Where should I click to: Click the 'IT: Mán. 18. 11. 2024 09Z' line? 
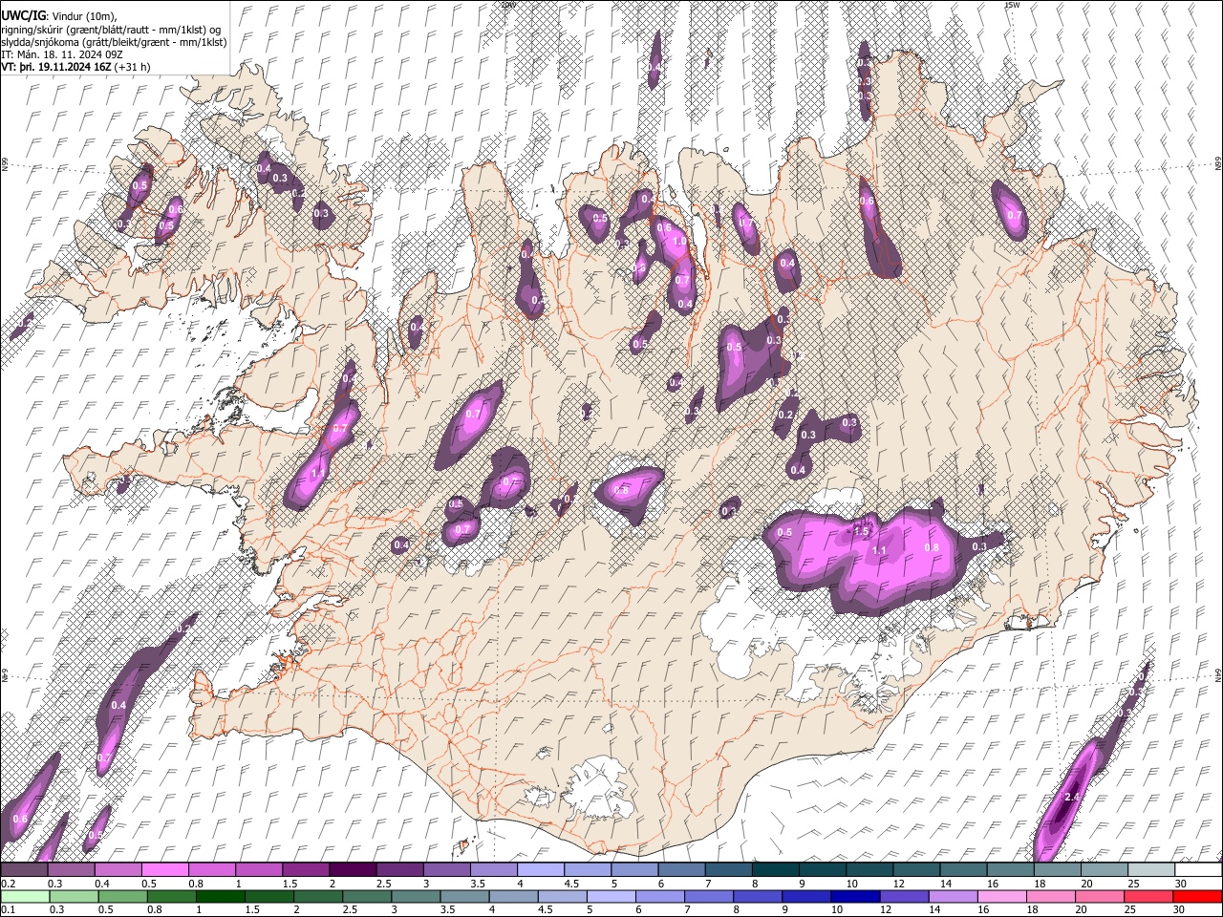pos(61,55)
